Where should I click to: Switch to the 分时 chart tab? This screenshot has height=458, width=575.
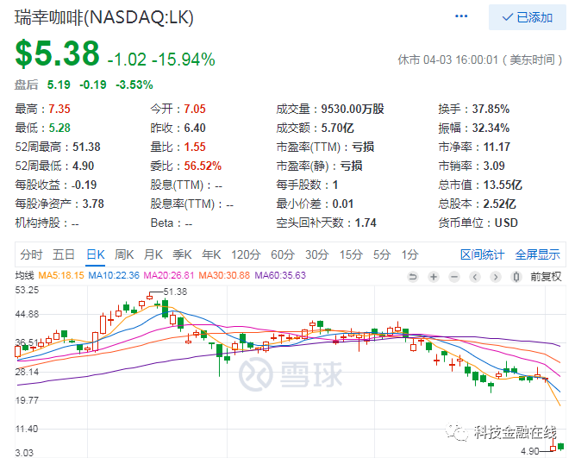point(31,254)
